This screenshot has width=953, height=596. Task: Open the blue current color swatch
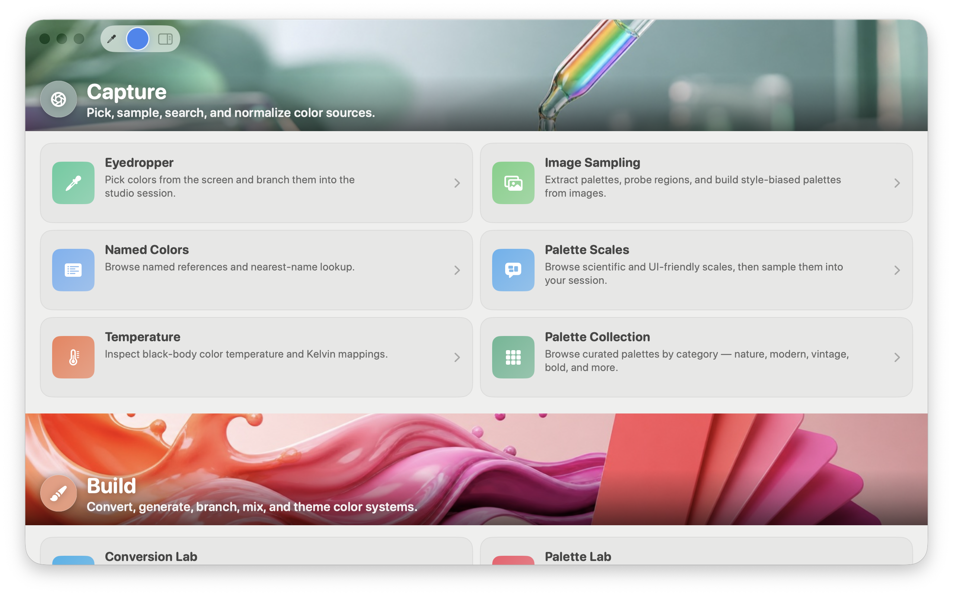[x=137, y=39]
